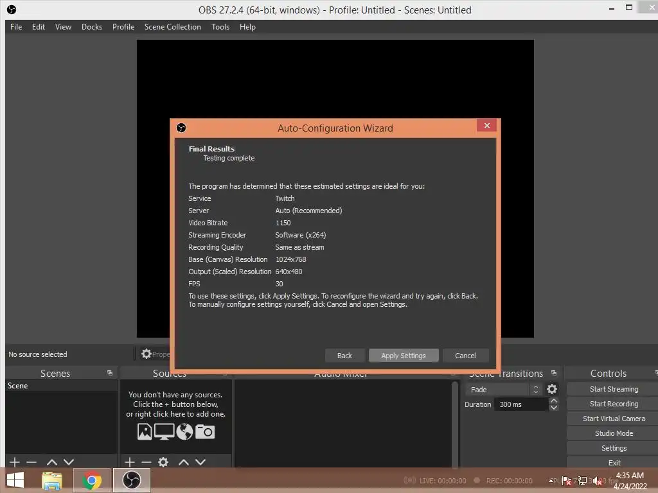Viewport: 658px width, 493px height.
Task: Click Exit in the Controls dock
Action: tap(614, 462)
